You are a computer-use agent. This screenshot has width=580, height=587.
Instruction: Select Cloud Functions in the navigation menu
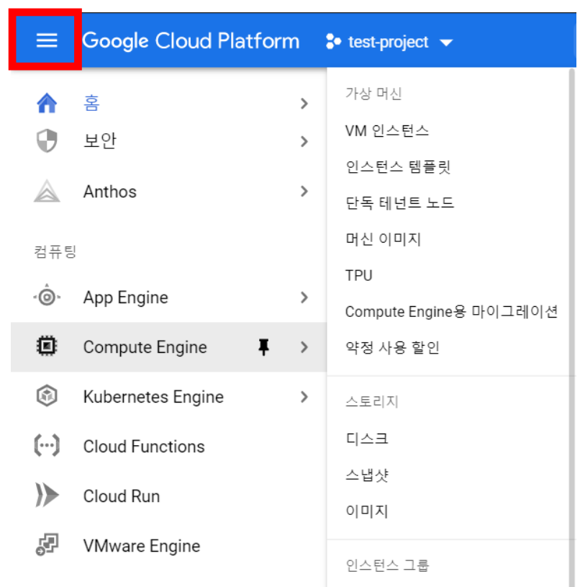coord(144,447)
